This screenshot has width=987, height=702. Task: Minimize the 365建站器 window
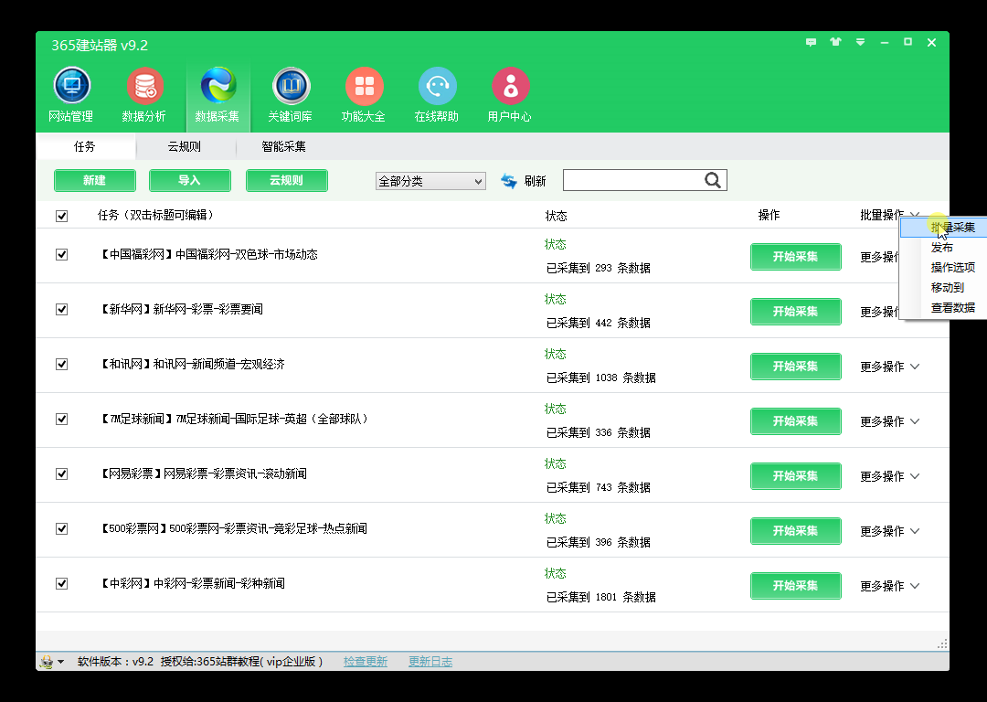(885, 42)
